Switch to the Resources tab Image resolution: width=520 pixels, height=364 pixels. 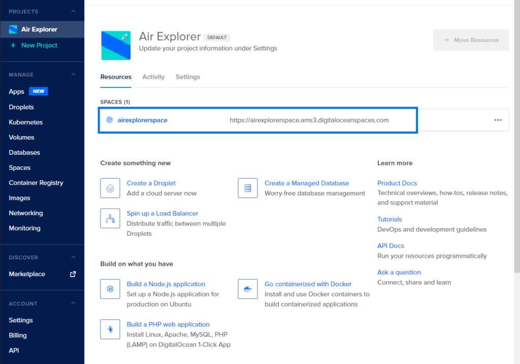[116, 77]
